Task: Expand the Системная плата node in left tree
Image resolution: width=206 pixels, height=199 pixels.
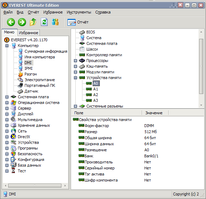Action: [7, 97]
